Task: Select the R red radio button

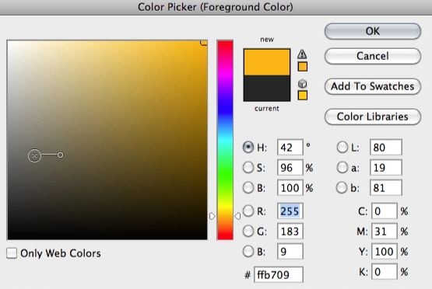Action: click(x=248, y=211)
